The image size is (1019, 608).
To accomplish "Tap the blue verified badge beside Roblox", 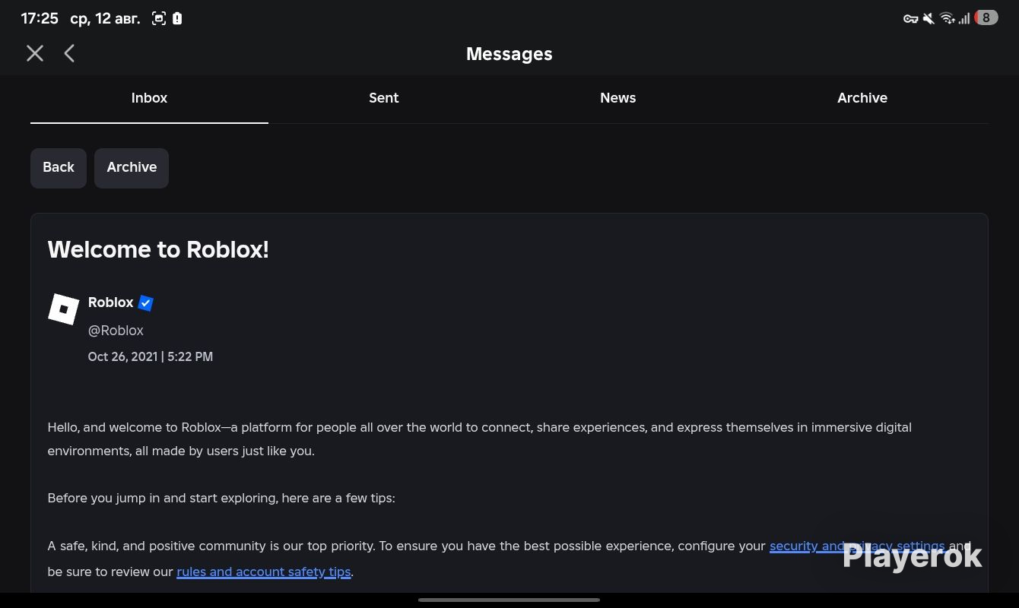I will (x=146, y=303).
